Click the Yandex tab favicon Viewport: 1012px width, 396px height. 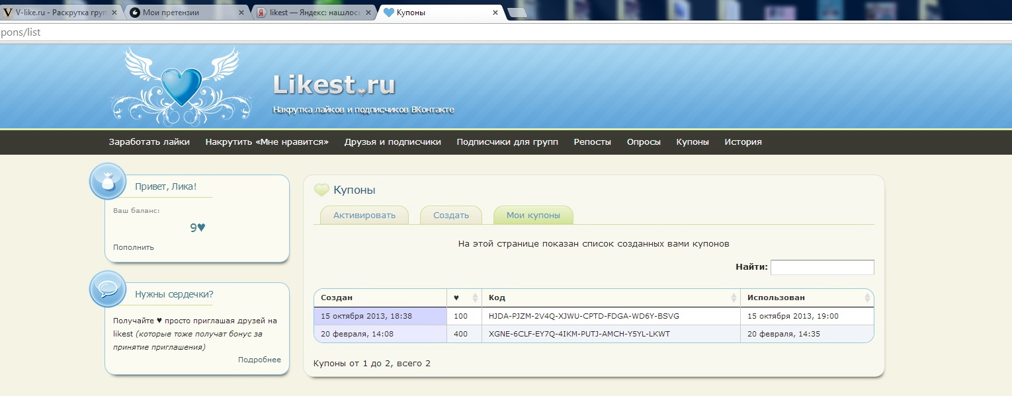tap(261, 13)
